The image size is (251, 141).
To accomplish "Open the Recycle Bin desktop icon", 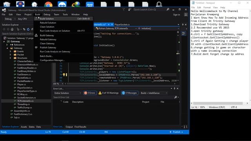I will point(7,4).
